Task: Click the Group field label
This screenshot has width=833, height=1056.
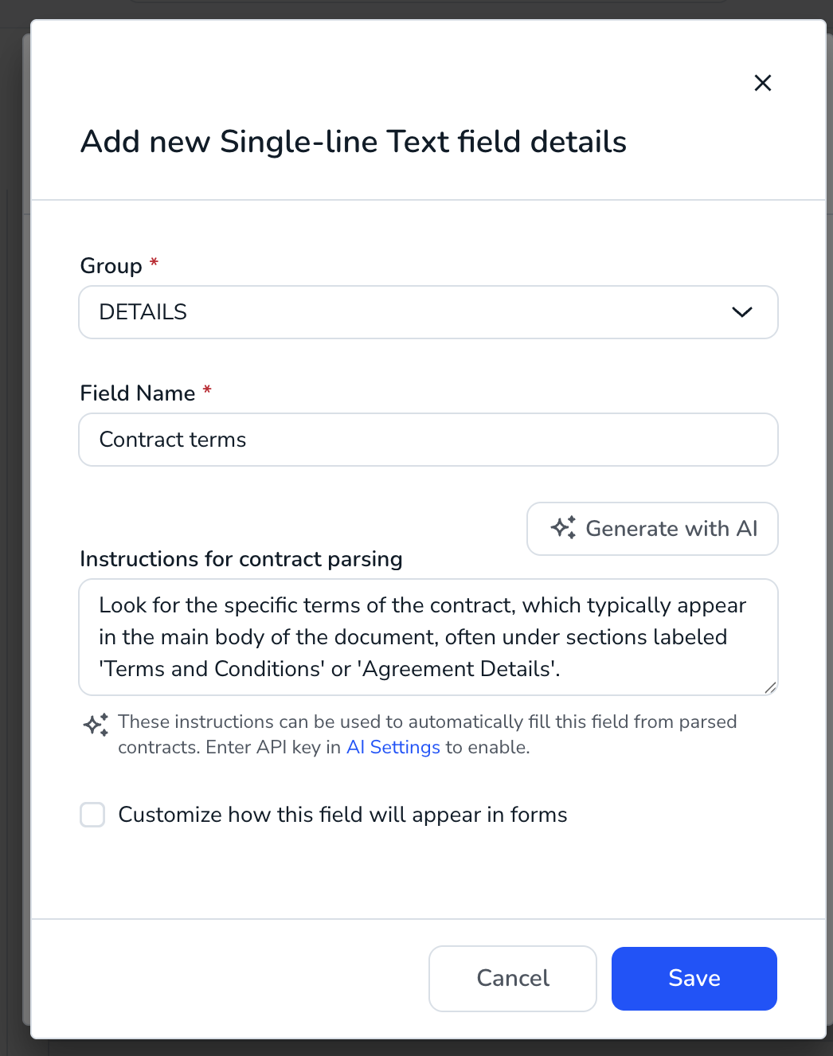Action: 111,266
